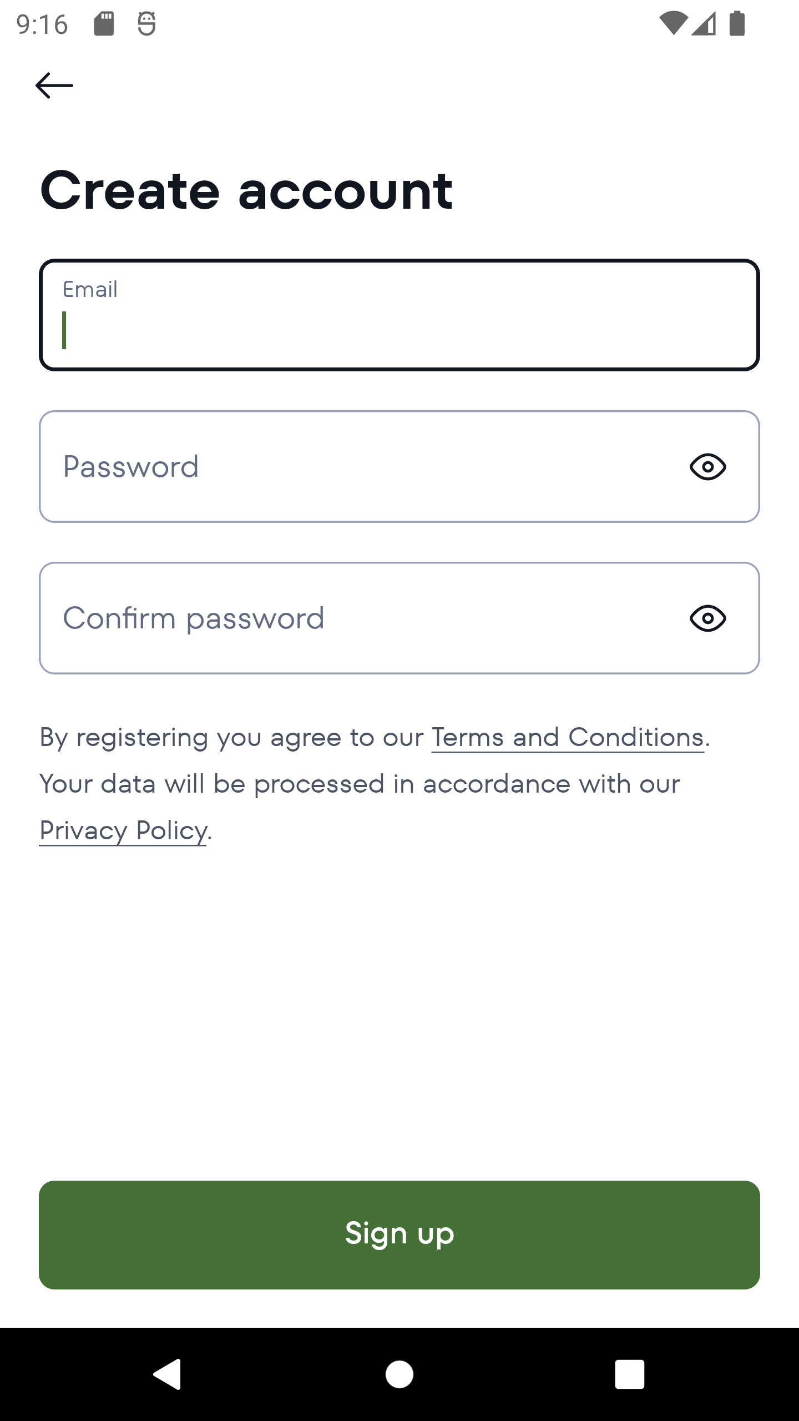Tap Android back navigation triangle
The height and width of the screenshot is (1421, 799).
click(168, 1374)
